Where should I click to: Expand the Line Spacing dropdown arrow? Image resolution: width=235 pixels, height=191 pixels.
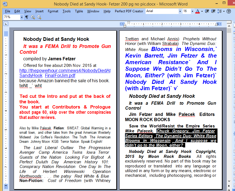tap(224, 11)
